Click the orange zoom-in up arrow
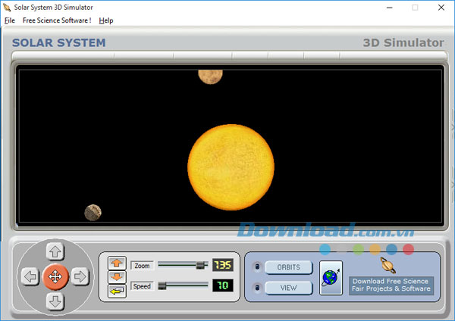This screenshot has height=321, width=455. click(x=117, y=263)
